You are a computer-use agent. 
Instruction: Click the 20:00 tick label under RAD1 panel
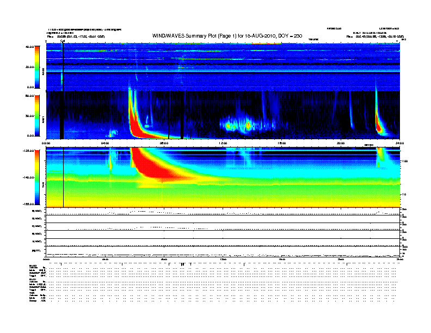[341, 143]
